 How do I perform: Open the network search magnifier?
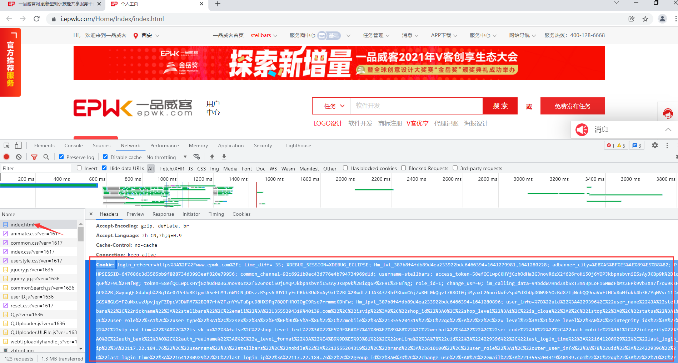click(x=46, y=157)
